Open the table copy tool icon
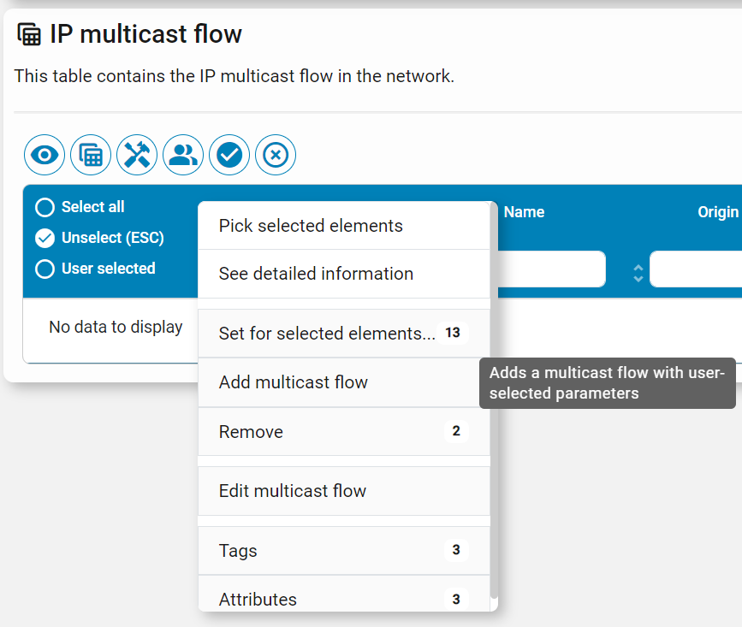This screenshot has height=627, width=742. pos(90,155)
